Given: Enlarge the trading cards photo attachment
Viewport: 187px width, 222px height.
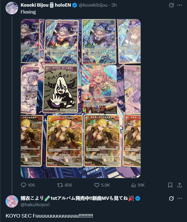Looking at the screenshot, I should pyautogui.click(x=81, y=99).
